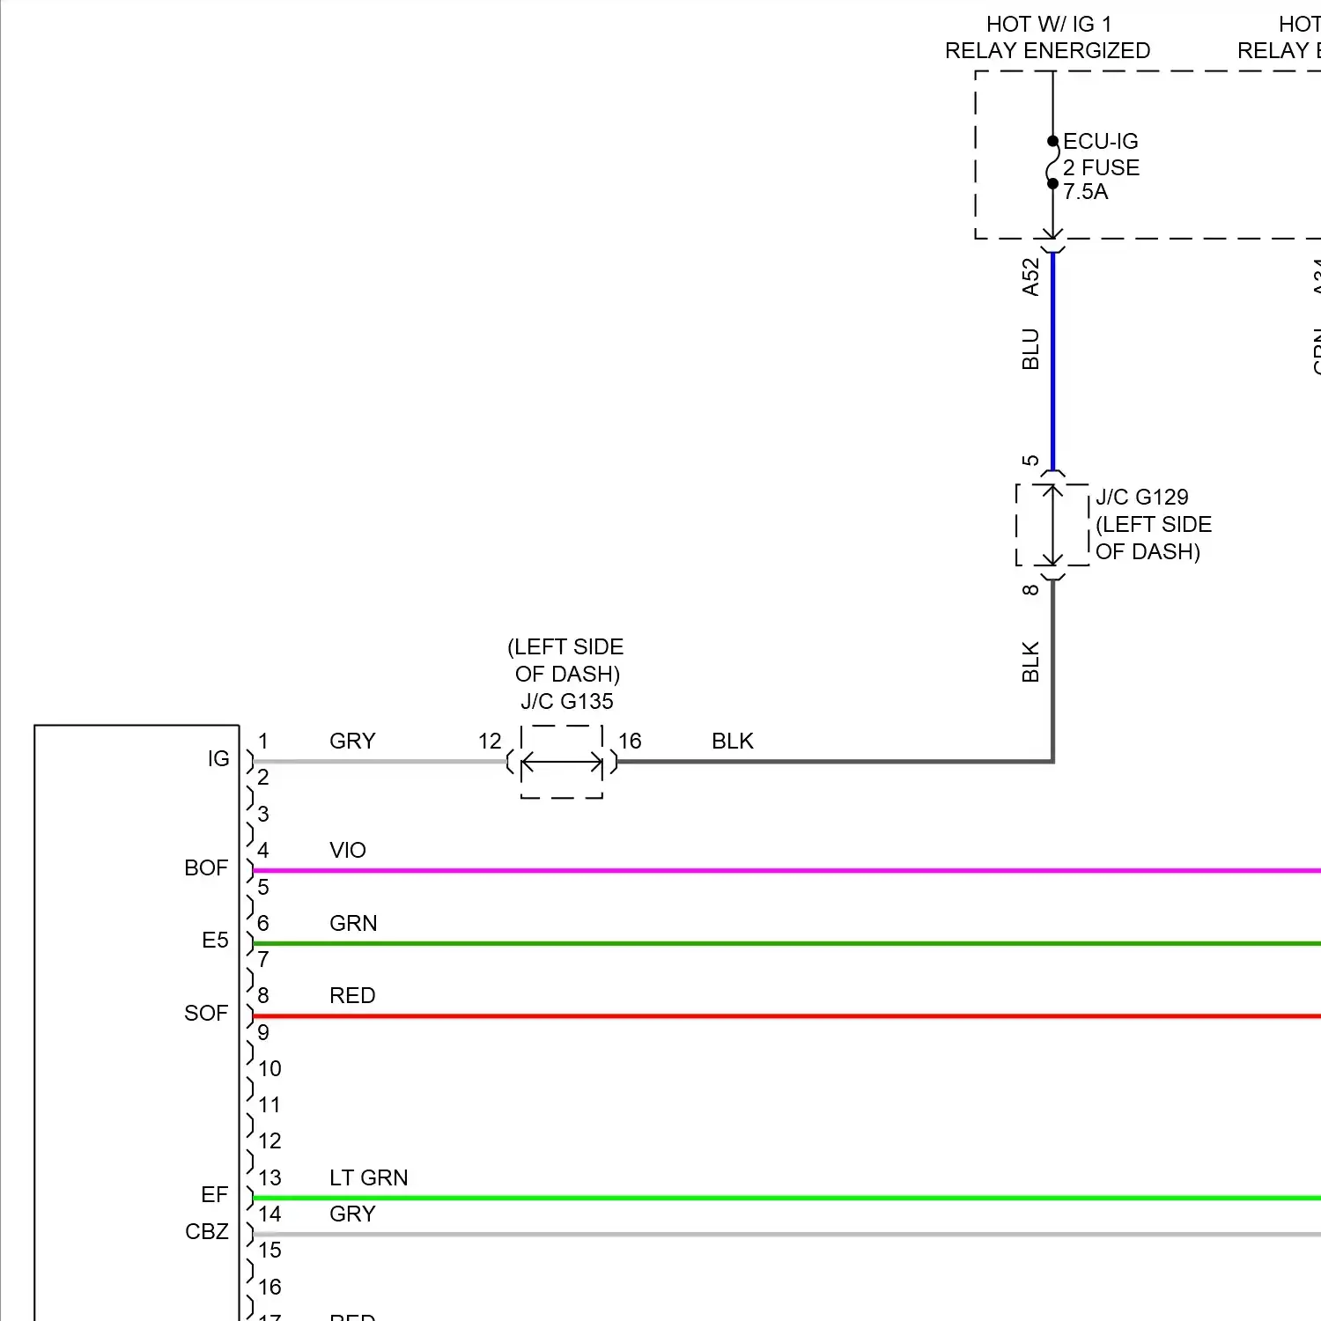Screen dimensions: 1321x1321
Task: Click the violet wire from pin 4
Action: (786, 871)
